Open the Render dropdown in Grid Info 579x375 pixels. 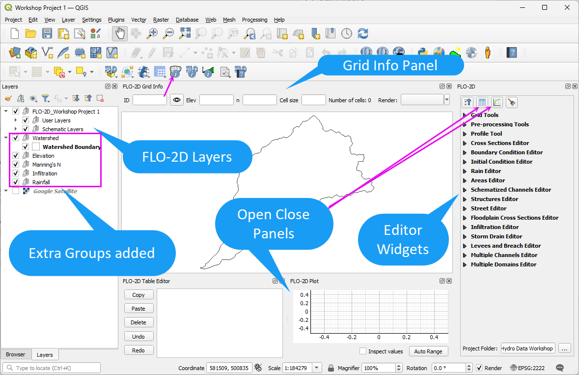[446, 100]
